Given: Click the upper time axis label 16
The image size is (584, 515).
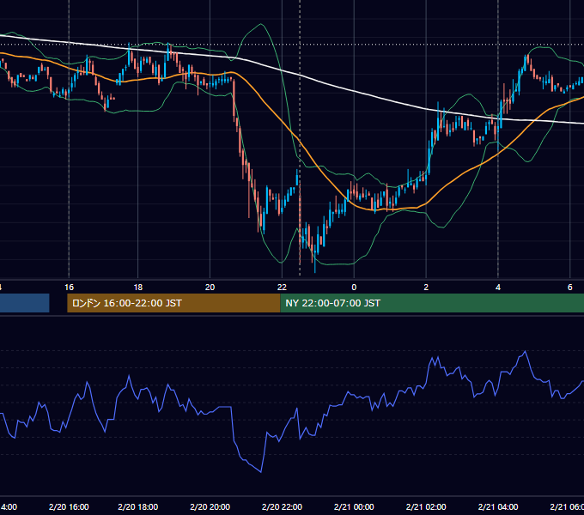Looking at the screenshot, I should coord(69,288).
